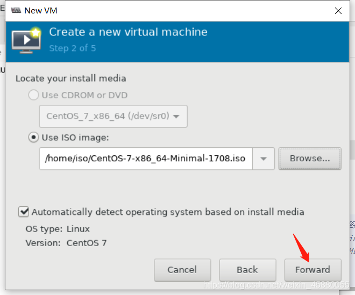This screenshot has width=355, height=295.
Task: Click the Step 2 of 5 label
Action: 73,48
